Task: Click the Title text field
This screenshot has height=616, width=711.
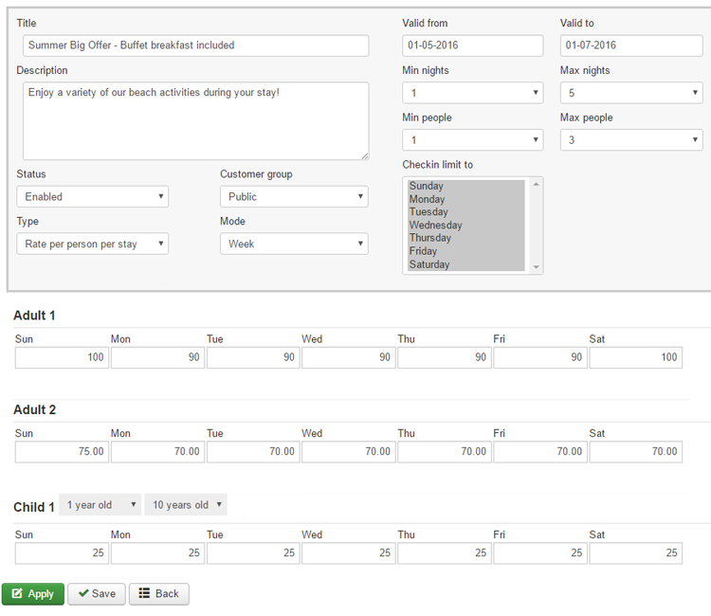Action: [x=195, y=45]
